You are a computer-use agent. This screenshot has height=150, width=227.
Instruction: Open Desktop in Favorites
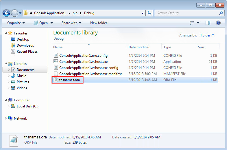click(23, 39)
